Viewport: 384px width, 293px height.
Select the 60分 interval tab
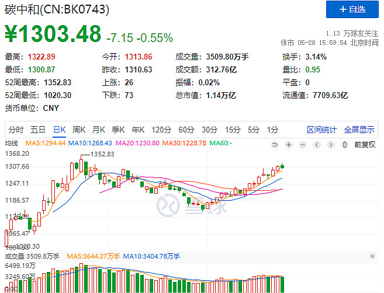[x=186, y=130]
